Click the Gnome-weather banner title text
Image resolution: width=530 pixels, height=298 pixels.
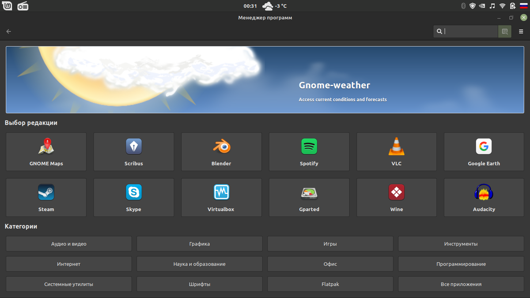334,85
